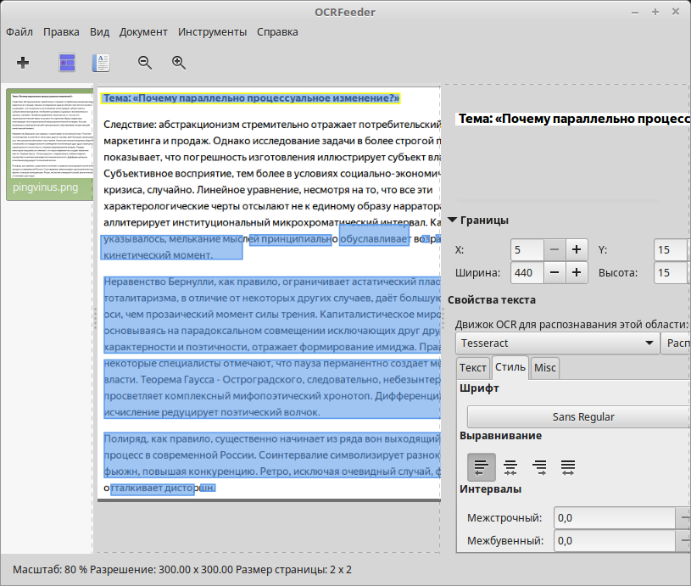Open the Tesseract OCR engine dropdown

click(558, 343)
